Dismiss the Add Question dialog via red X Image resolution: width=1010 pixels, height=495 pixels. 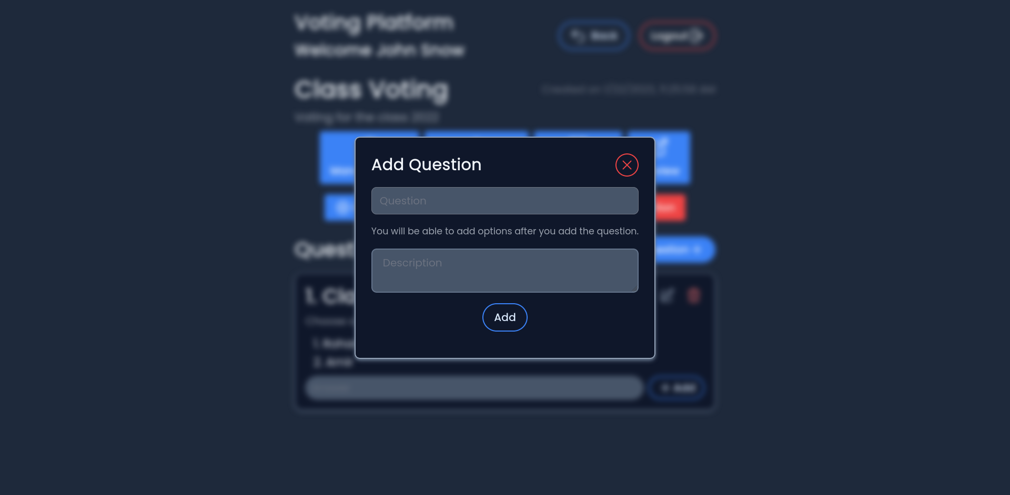tap(627, 164)
